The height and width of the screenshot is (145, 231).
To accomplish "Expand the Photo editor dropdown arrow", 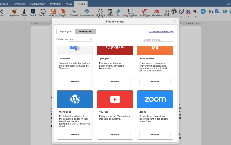I will [181, 16].
